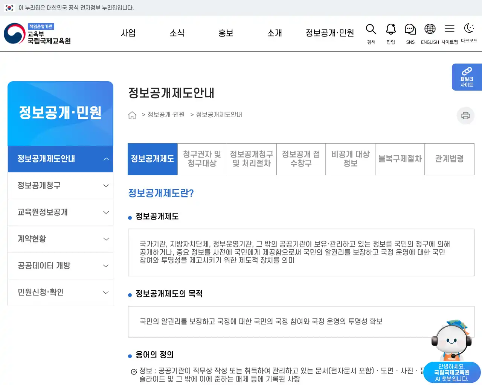Image resolution: width=482 pixels, height=385 pixels.
Task: Toggle dark mode (다크모드) moon icon
Action: pos(469,33)
